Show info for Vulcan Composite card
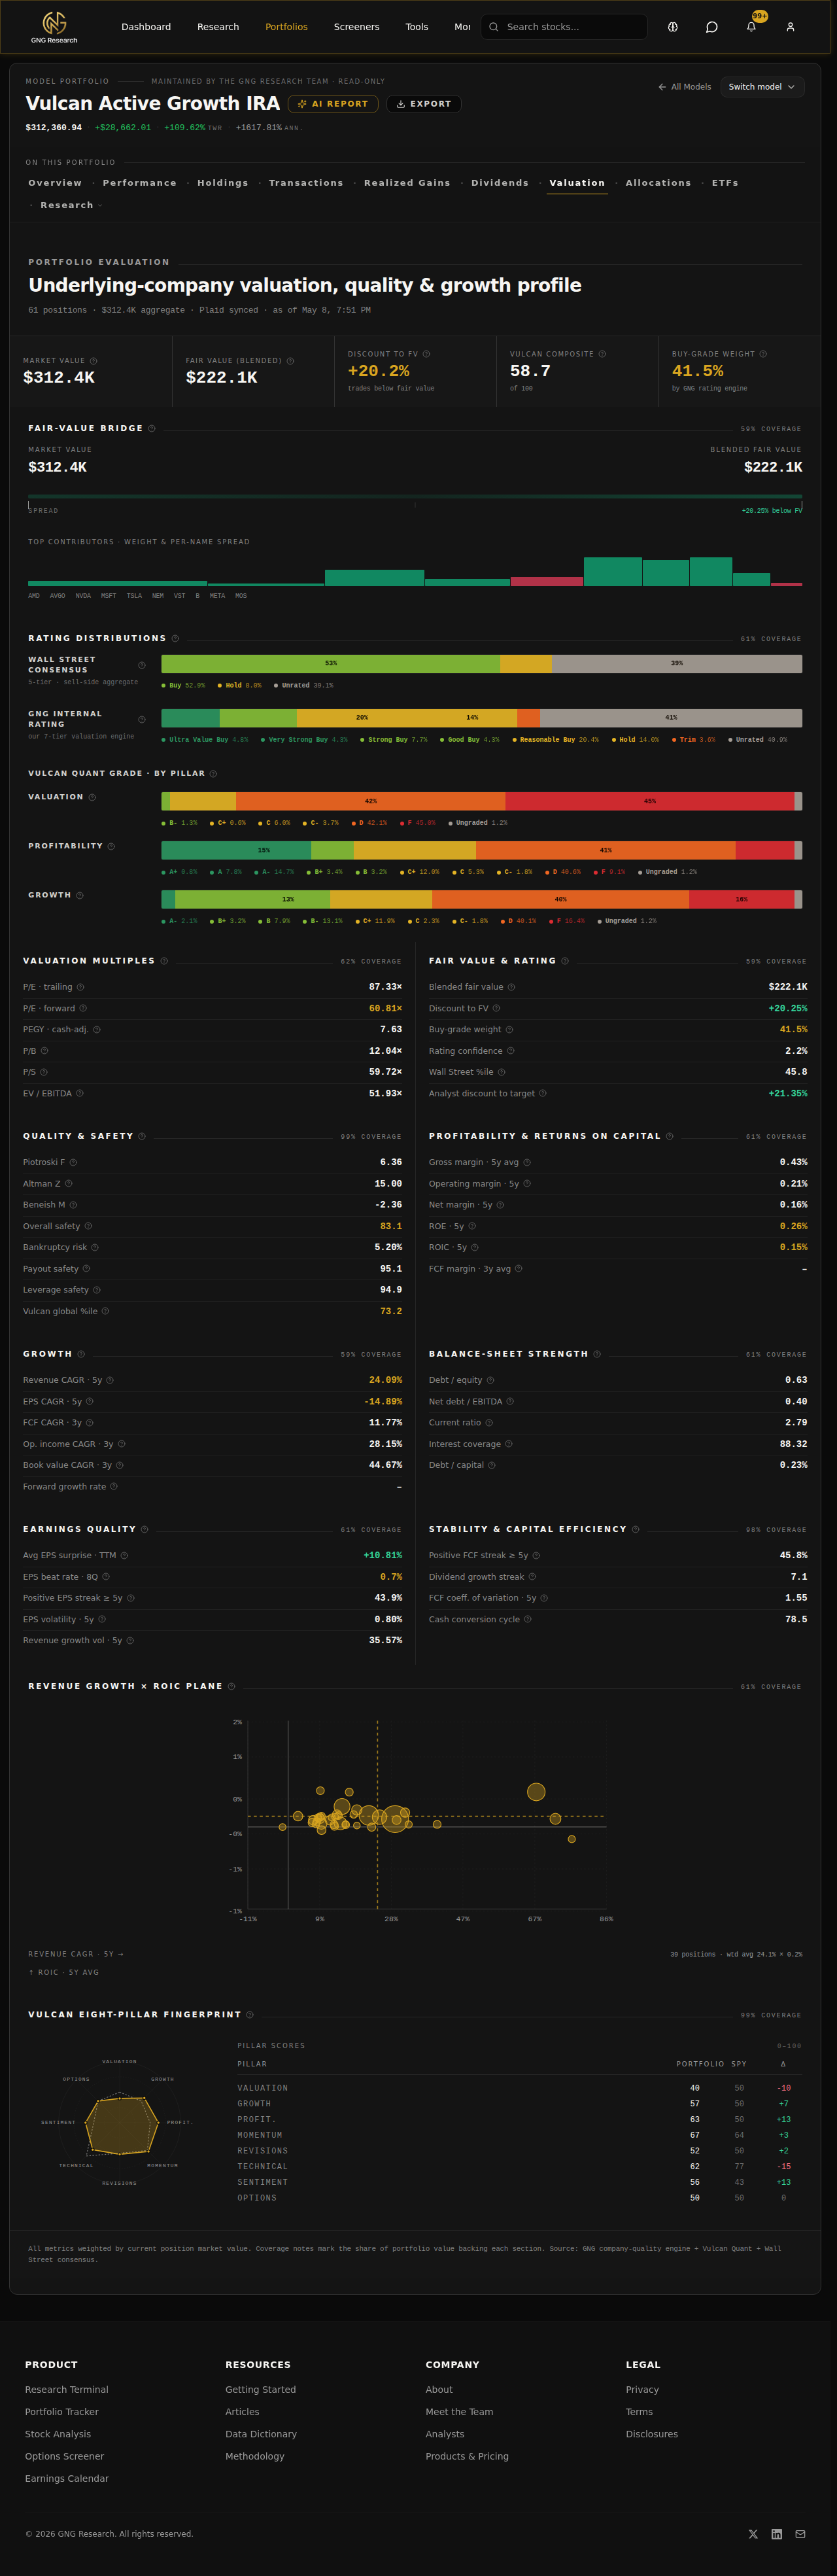Image resolution: width=837 pixels, height=2576 pixels. [602, 354]
